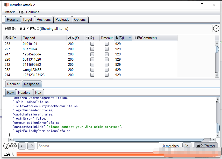Screen dimensions: 222x159
Task: Click the 已完成 status label
Action: pyautogui.click(x=9, y=154)
